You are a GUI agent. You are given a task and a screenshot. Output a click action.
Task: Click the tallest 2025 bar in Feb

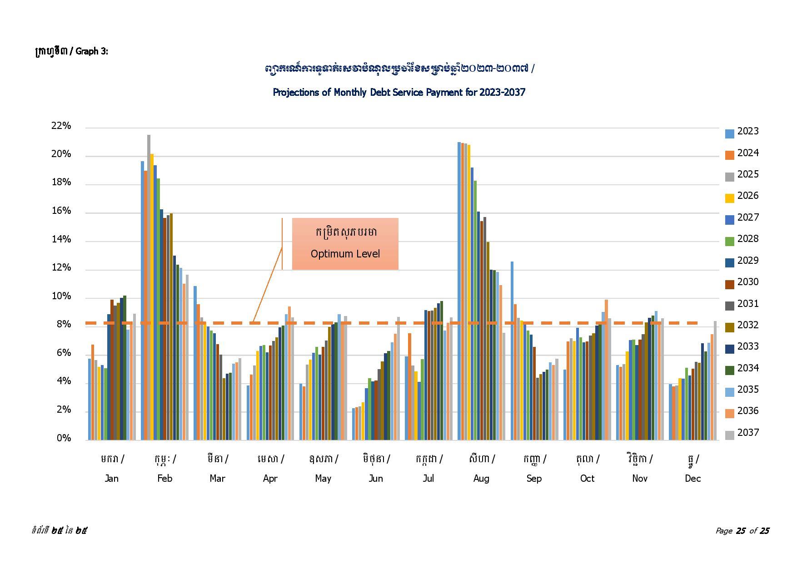(x=149, y=287)
